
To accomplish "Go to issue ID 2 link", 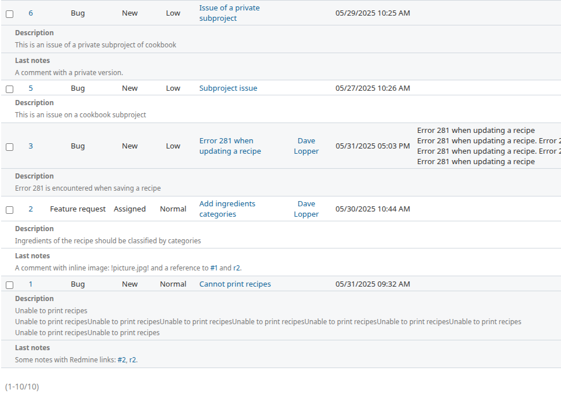I will [x=31, y=209].
